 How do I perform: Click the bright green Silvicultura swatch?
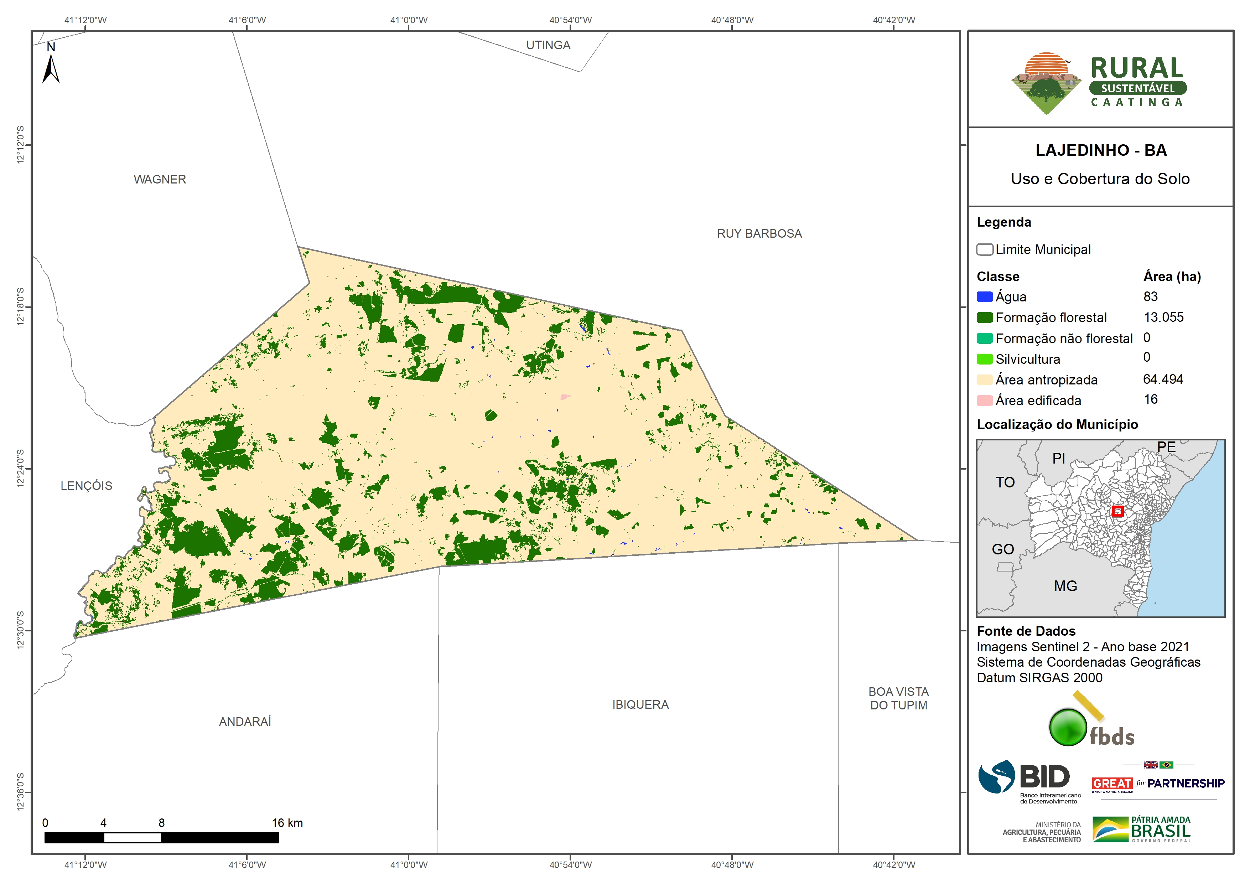[x=984, y=360]
